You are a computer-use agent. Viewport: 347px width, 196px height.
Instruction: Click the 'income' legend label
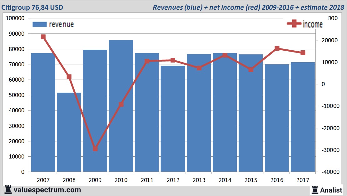point(313,24)
